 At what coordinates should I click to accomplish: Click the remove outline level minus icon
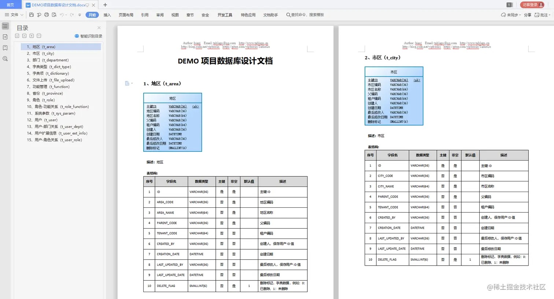39,36
